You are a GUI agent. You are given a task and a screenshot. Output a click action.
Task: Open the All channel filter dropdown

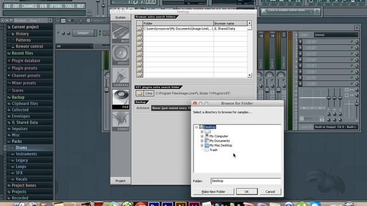coord(74,46)
